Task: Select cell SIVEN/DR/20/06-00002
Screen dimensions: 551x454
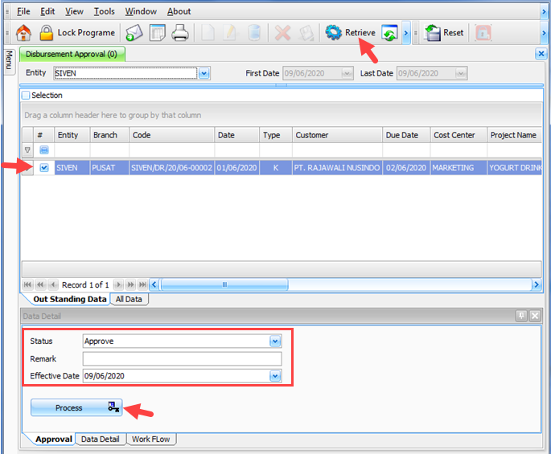Action: 171,168
